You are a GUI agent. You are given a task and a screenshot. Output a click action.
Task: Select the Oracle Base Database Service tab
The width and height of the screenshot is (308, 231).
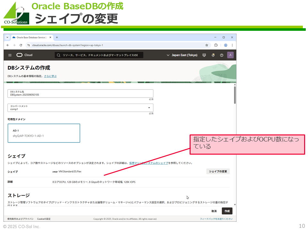tap(31, 37)
